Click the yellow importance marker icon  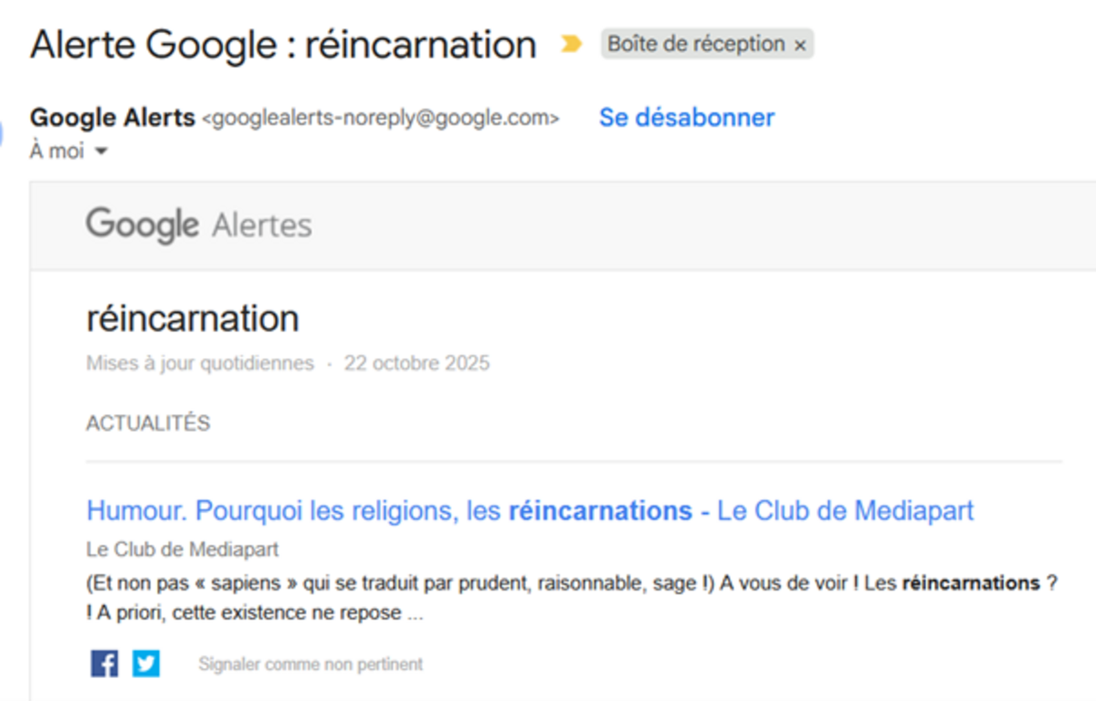click(571, 44)
